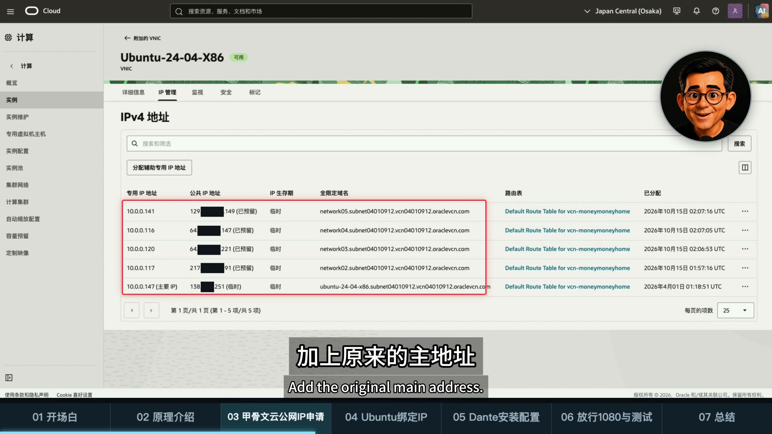Open the 使用条款和隐私声明 link
The height and width of the screenshot is (434, 772).
(x=27, y=395)
